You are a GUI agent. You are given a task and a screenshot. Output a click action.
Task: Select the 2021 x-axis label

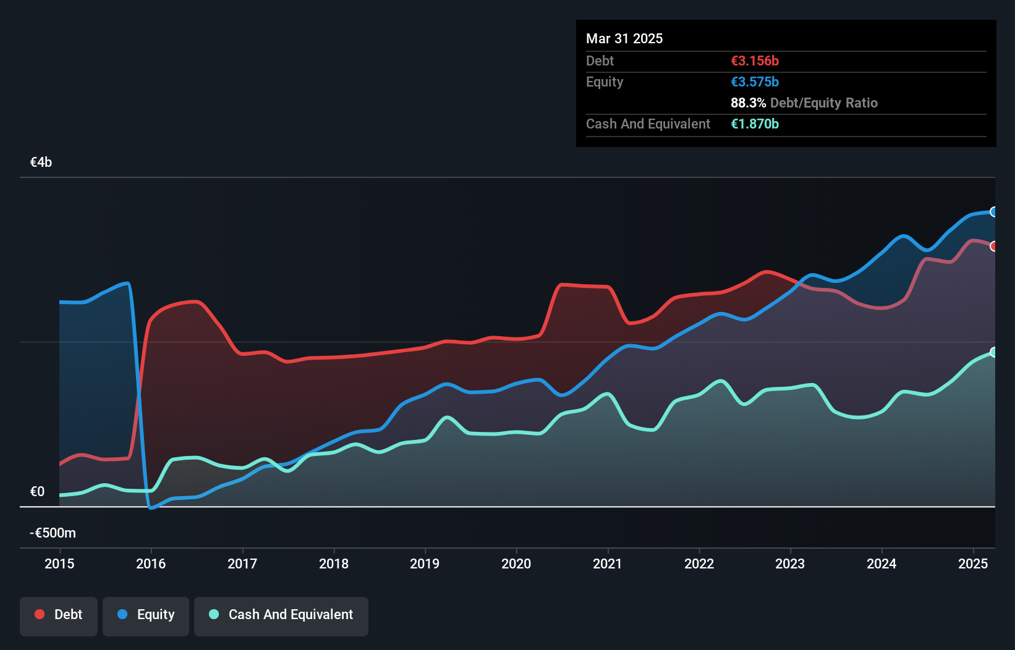608,563
